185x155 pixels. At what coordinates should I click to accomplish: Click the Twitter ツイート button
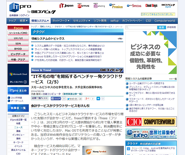(72, 99)
